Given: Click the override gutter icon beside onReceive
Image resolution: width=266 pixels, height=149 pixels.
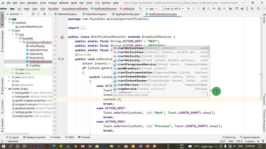Looking at the screenshot, I should click(59, 59).
